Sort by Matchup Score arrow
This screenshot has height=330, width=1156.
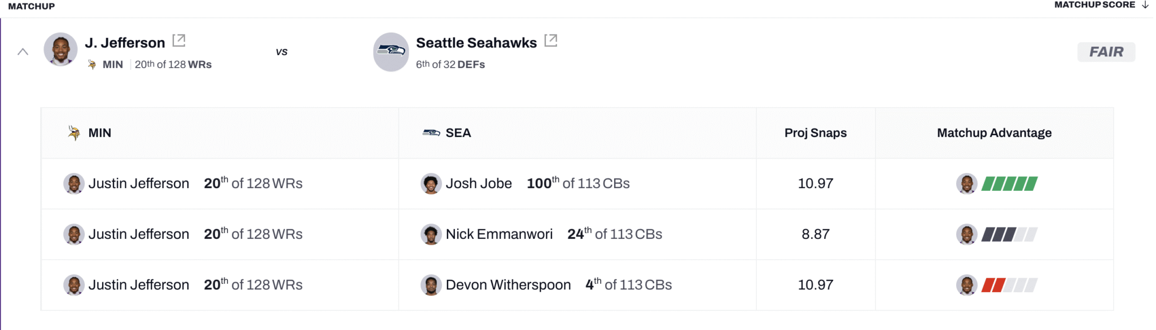tap(1145, 5)
